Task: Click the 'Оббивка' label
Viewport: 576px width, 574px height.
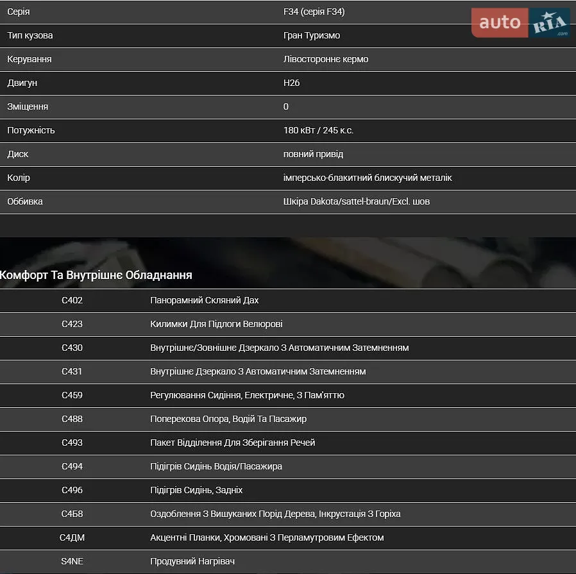Action: click(x=25, y=201)
